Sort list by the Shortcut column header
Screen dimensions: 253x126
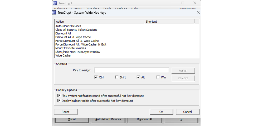[169, 22]
